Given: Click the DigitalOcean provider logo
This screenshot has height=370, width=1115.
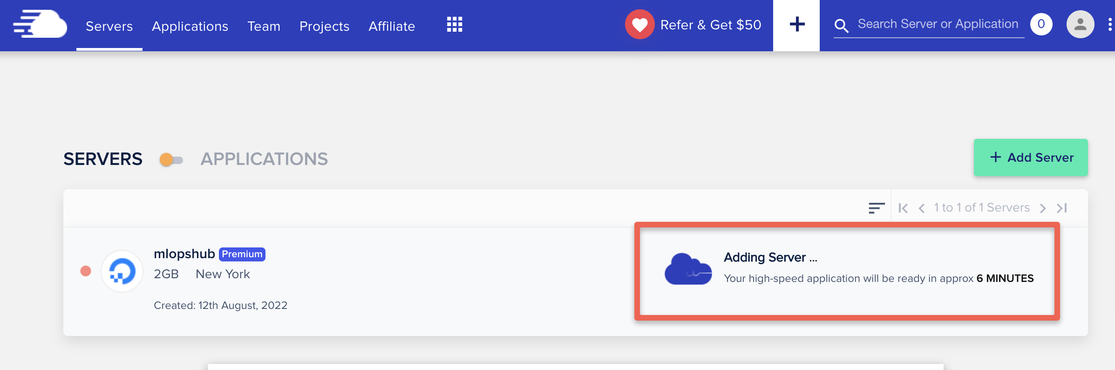Looking at the screenshot, I should [122, 271].
